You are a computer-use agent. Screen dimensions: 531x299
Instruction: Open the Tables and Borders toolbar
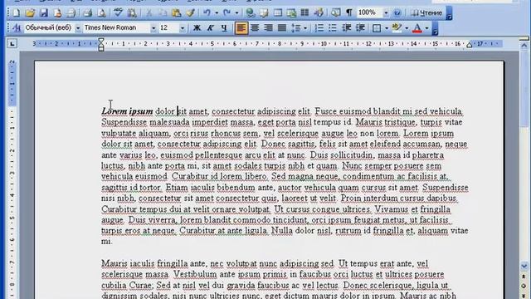pyautogui.click(x=264, y=13)
